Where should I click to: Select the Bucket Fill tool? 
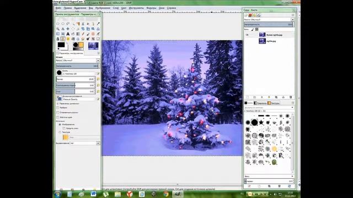(73, 34)
